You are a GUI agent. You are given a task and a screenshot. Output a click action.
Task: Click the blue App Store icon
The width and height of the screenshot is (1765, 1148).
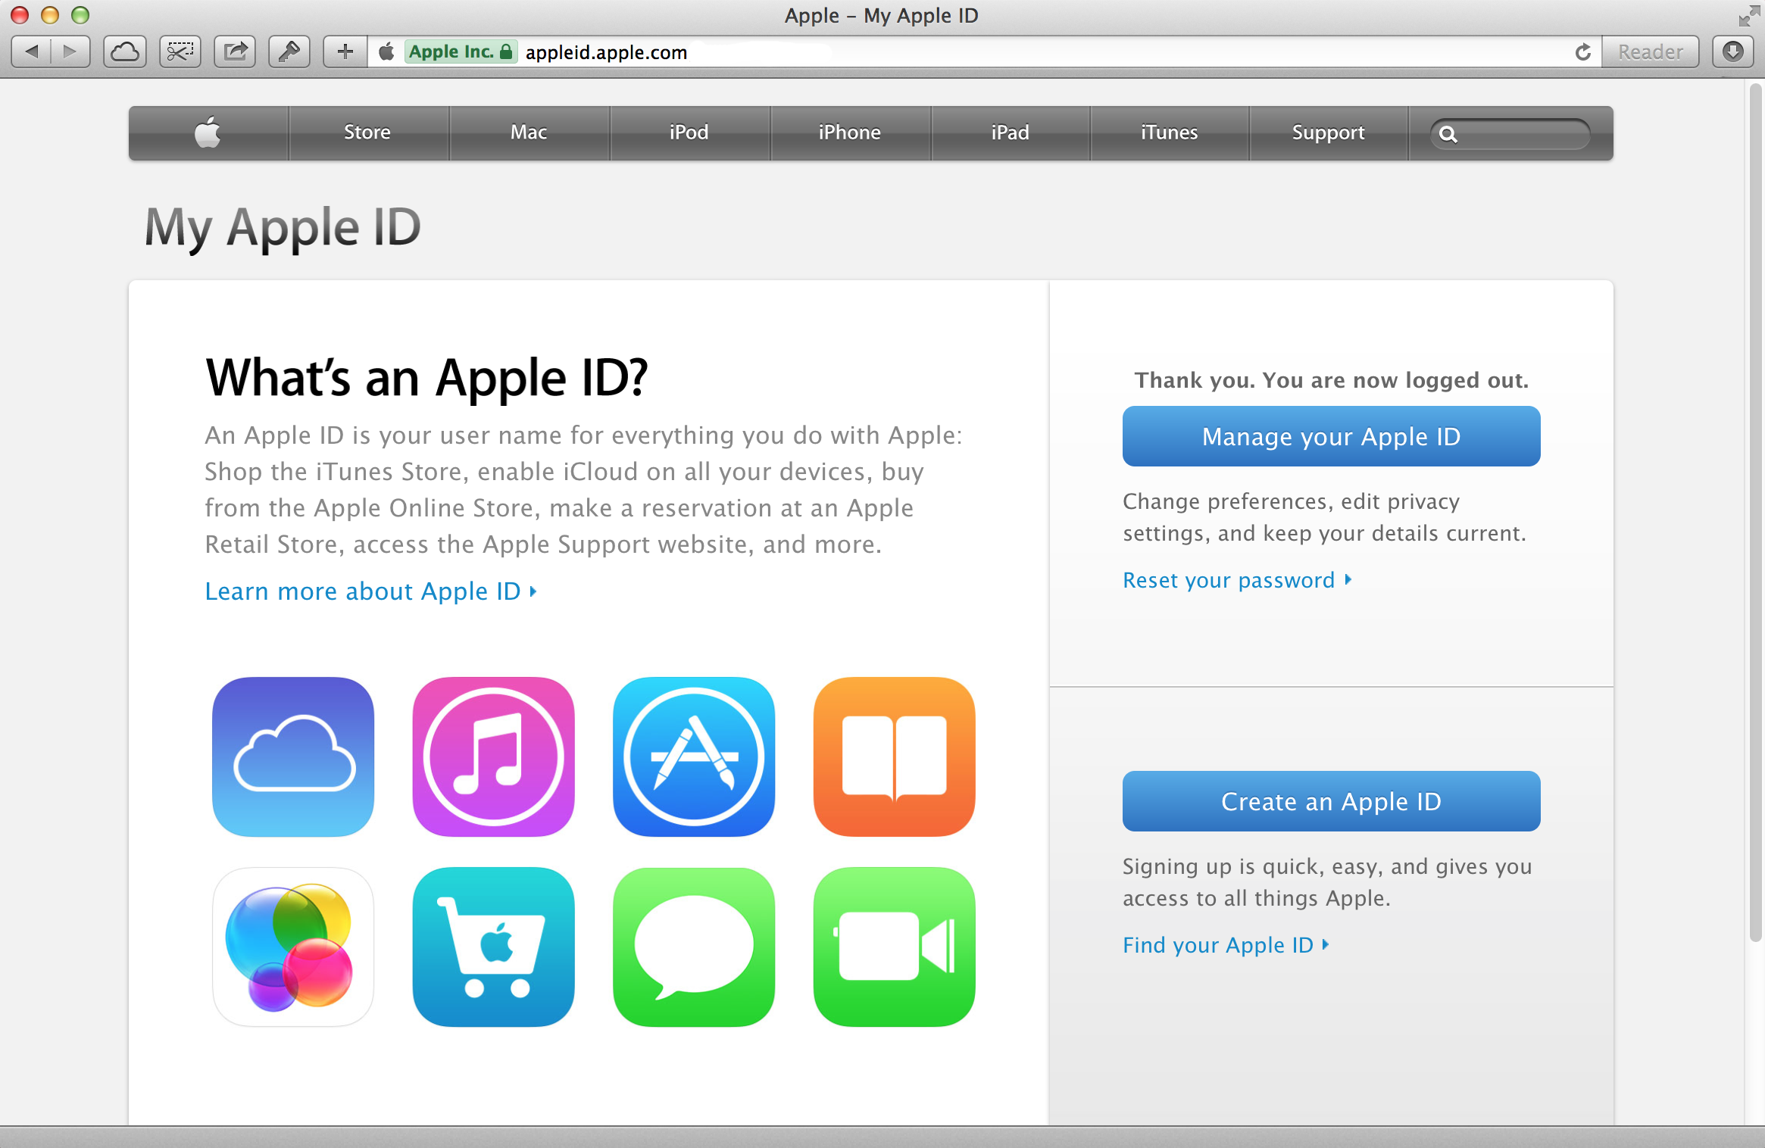click(694, 756)
